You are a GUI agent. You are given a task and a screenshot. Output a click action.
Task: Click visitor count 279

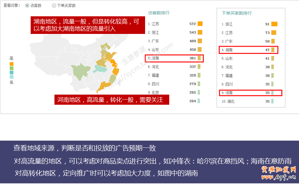193,84
